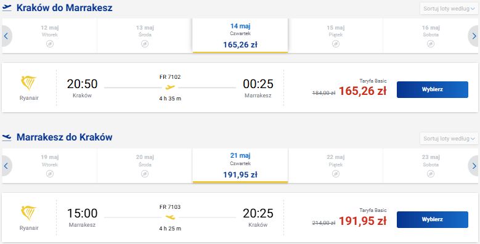
Task: Show later return dates with the right arrow
Action: 474,166
